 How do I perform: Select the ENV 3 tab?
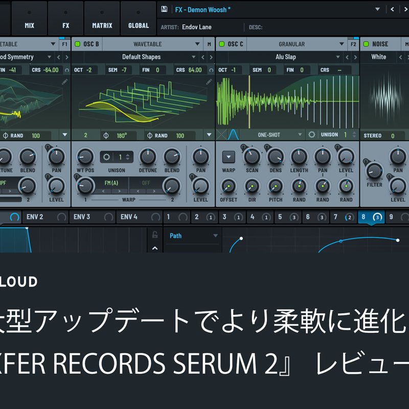(x=93, y=217)
